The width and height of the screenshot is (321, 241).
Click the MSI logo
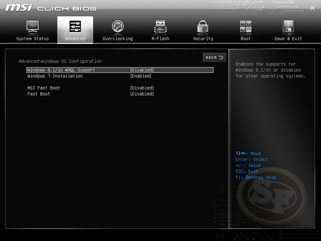(19, 7)
